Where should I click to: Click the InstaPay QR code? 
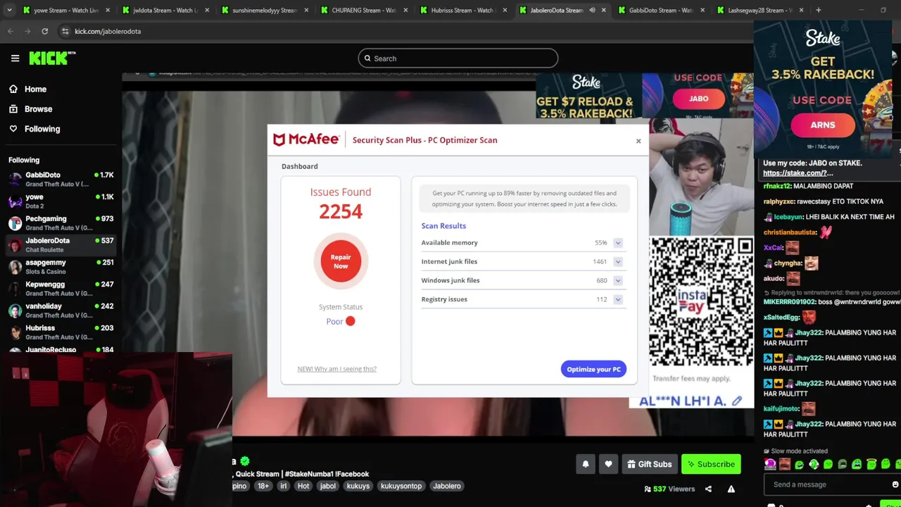point(701,302)
